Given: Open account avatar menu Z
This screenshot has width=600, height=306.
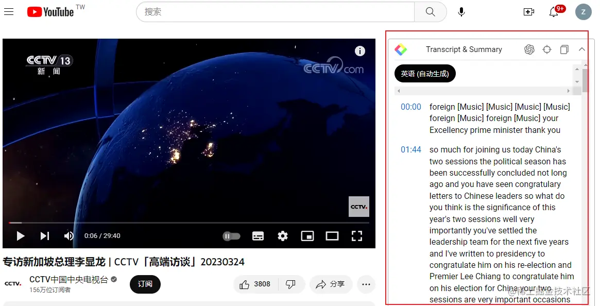Looking at the screenshot, I should [583, 12].
